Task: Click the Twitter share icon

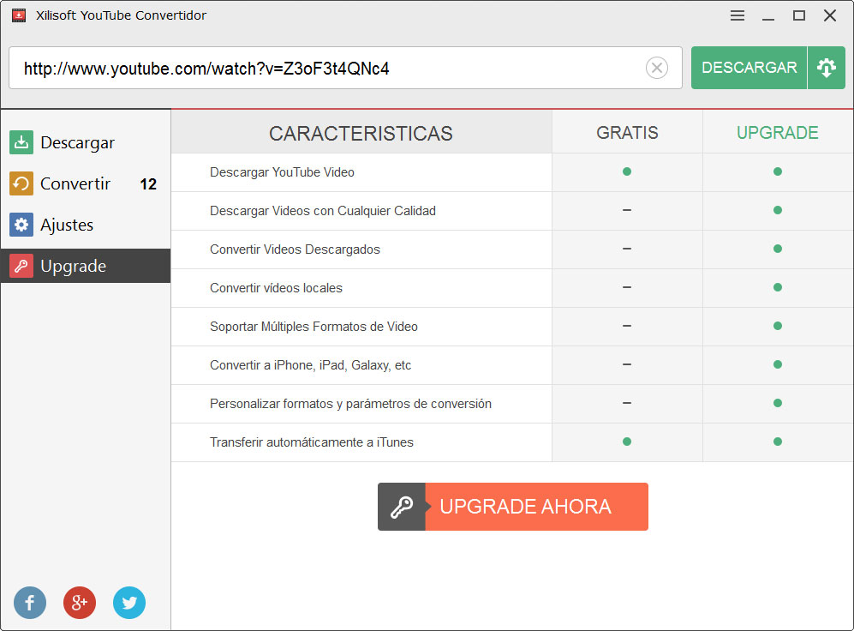Action: [129, 603]
